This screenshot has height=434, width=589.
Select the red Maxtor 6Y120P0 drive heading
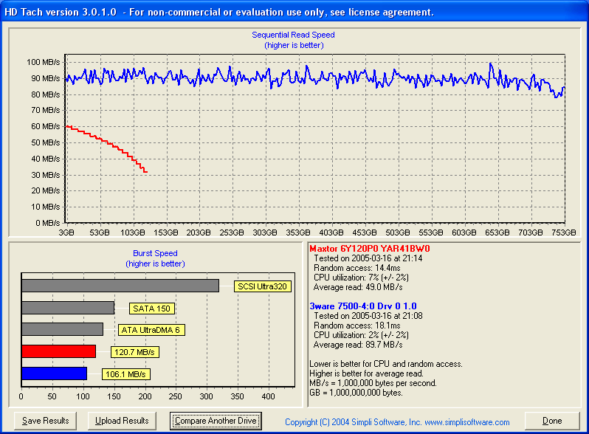tap(369, 249)
